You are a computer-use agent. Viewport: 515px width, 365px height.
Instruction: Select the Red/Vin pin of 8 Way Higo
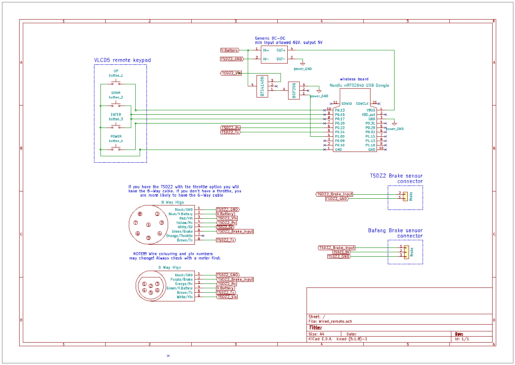point(186,218)
